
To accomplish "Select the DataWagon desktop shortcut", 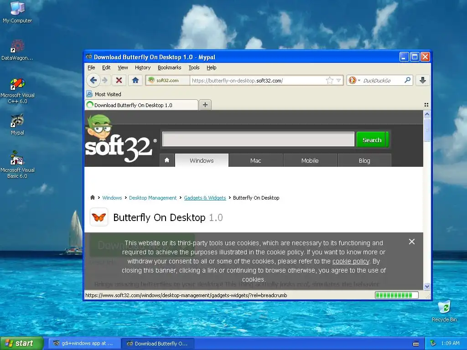I will coord(17,50).
